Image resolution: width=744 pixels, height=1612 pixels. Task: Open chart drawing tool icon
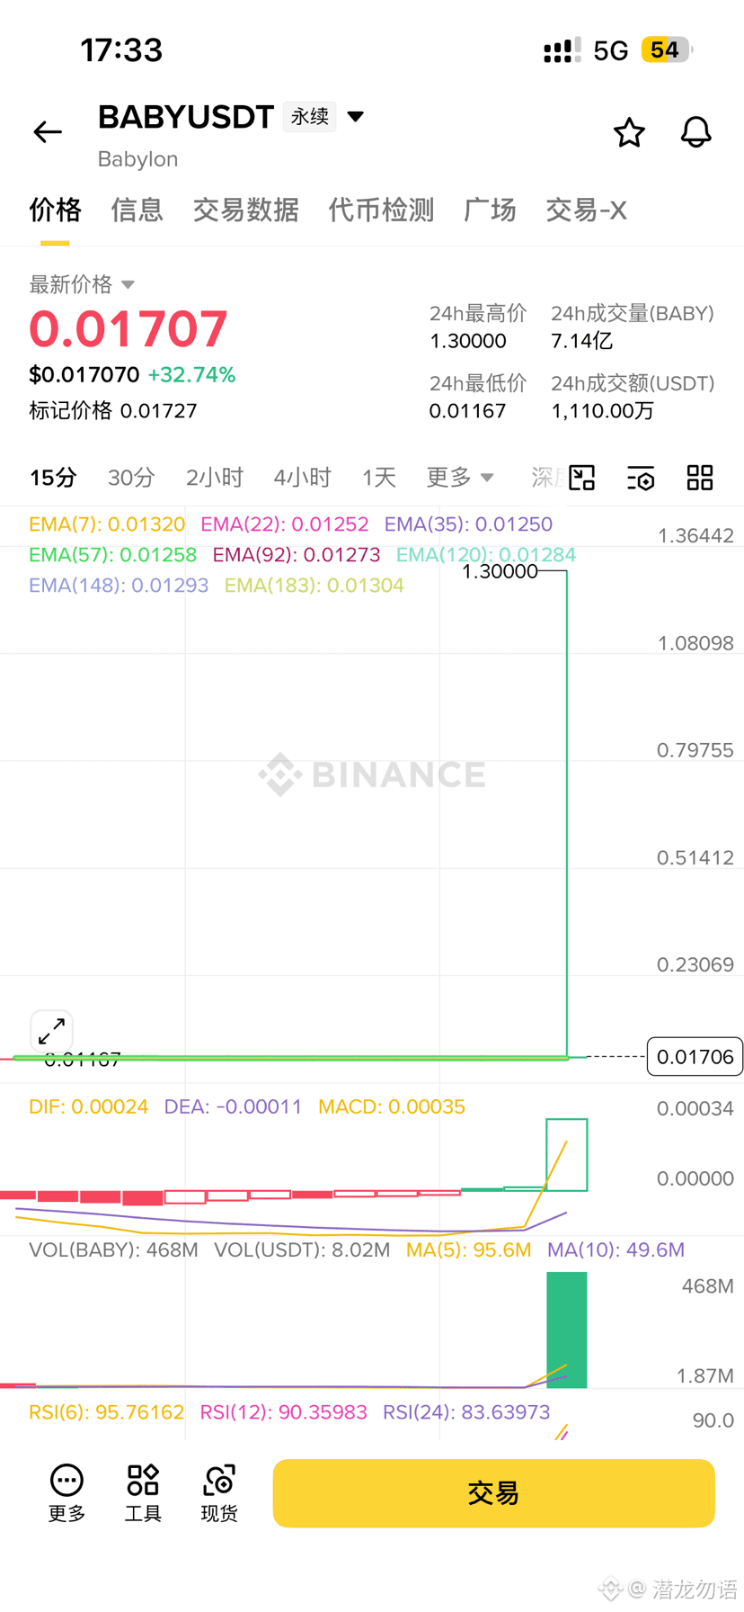pos(582,478)
